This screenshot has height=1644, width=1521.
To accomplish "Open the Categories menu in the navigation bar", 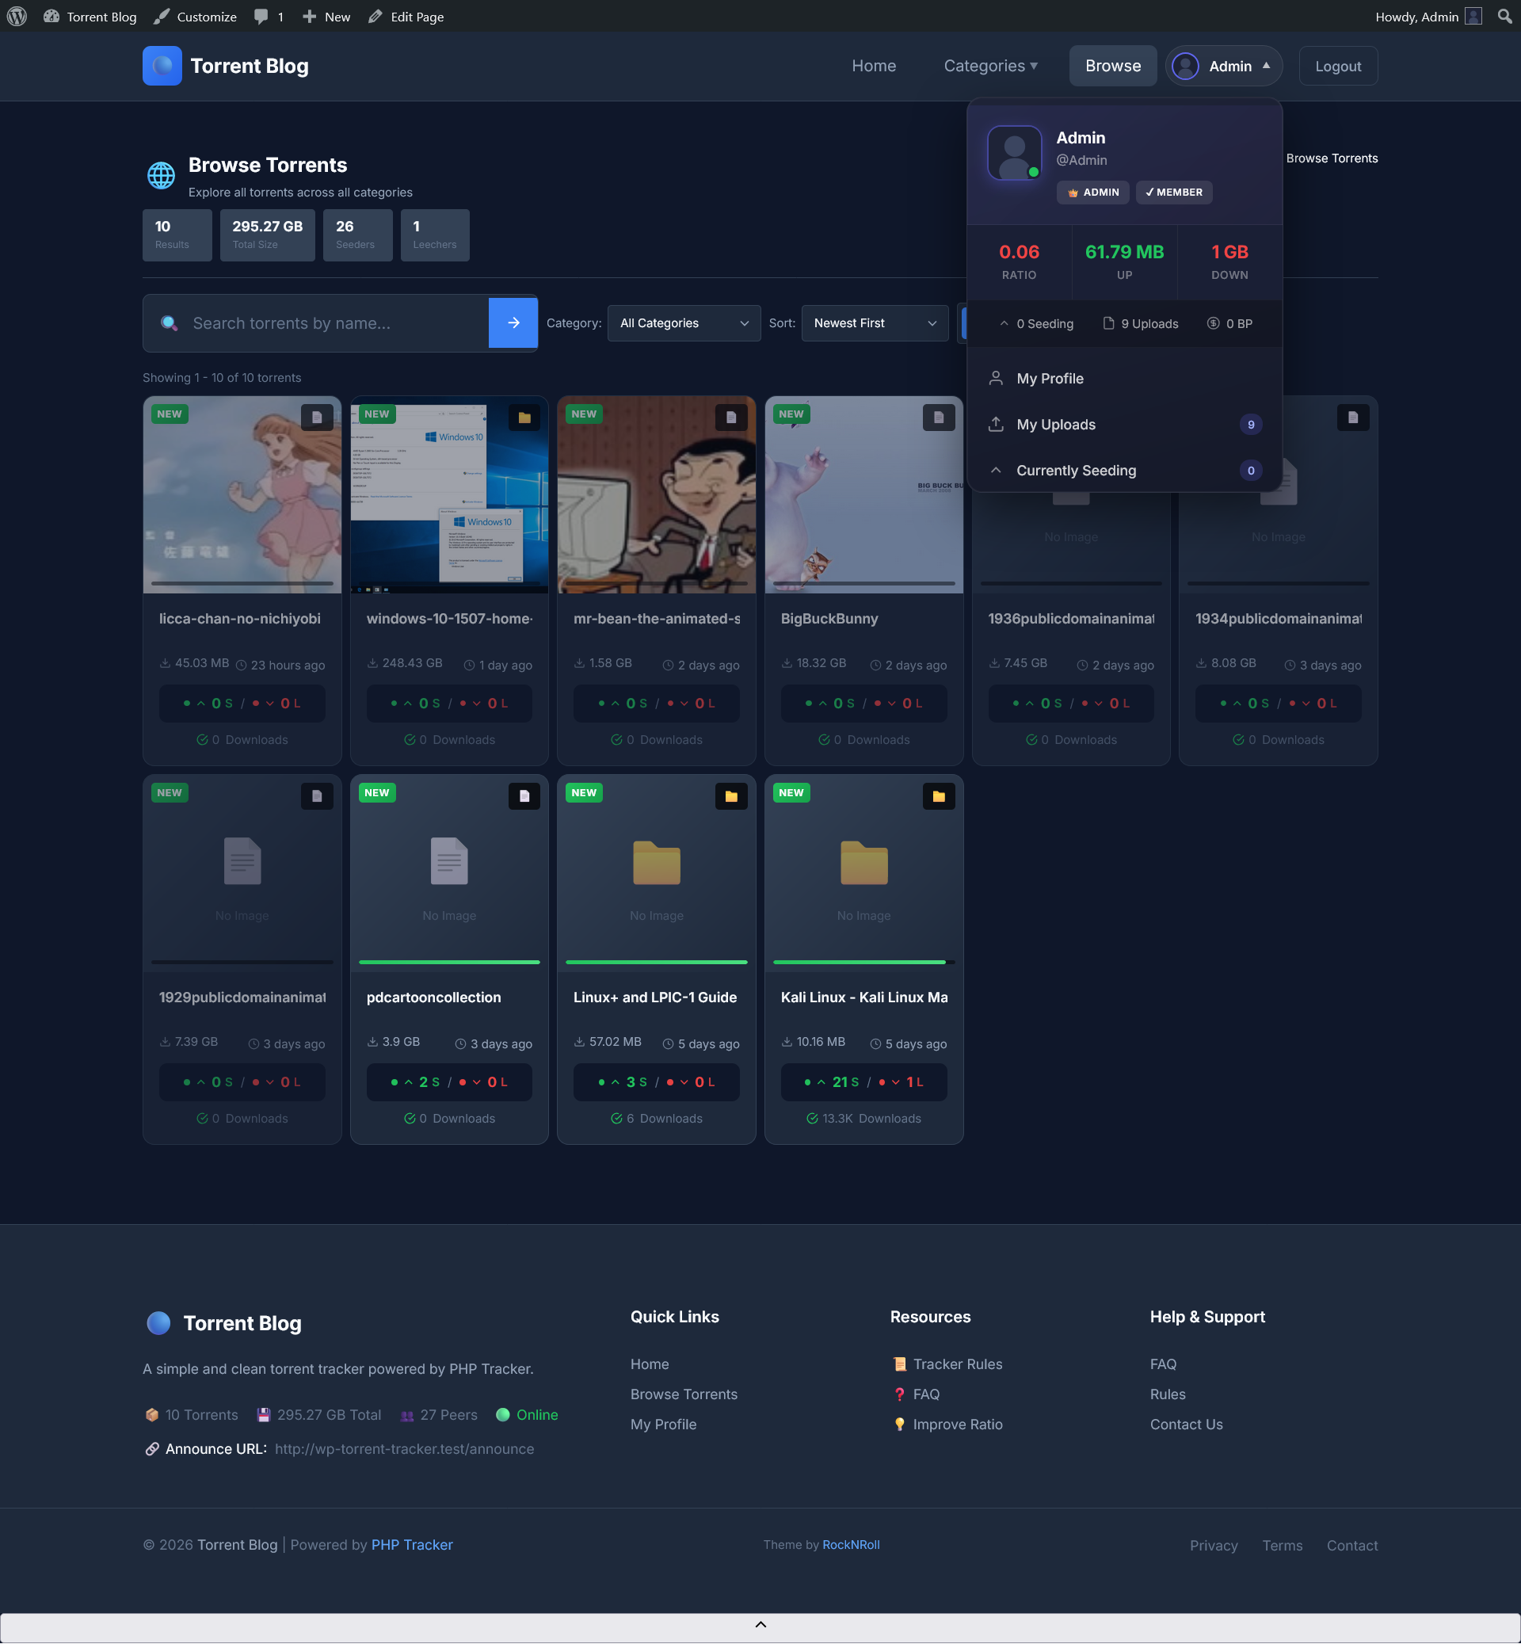I will point(990,65).
